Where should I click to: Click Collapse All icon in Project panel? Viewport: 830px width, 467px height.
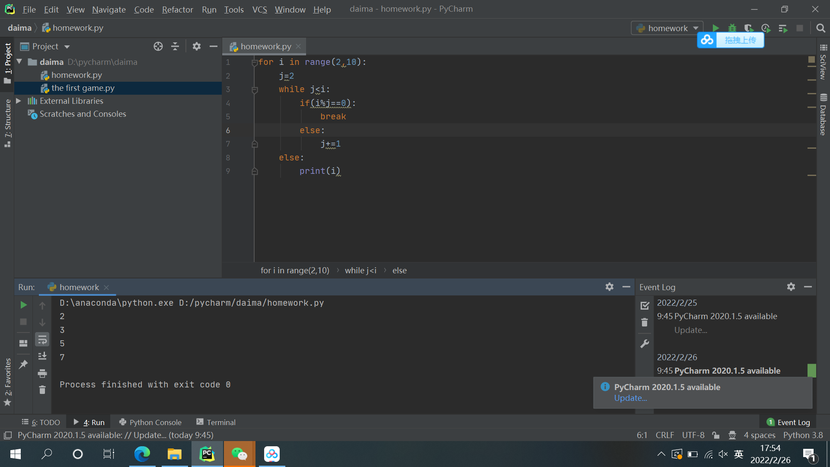pos(175,46)
